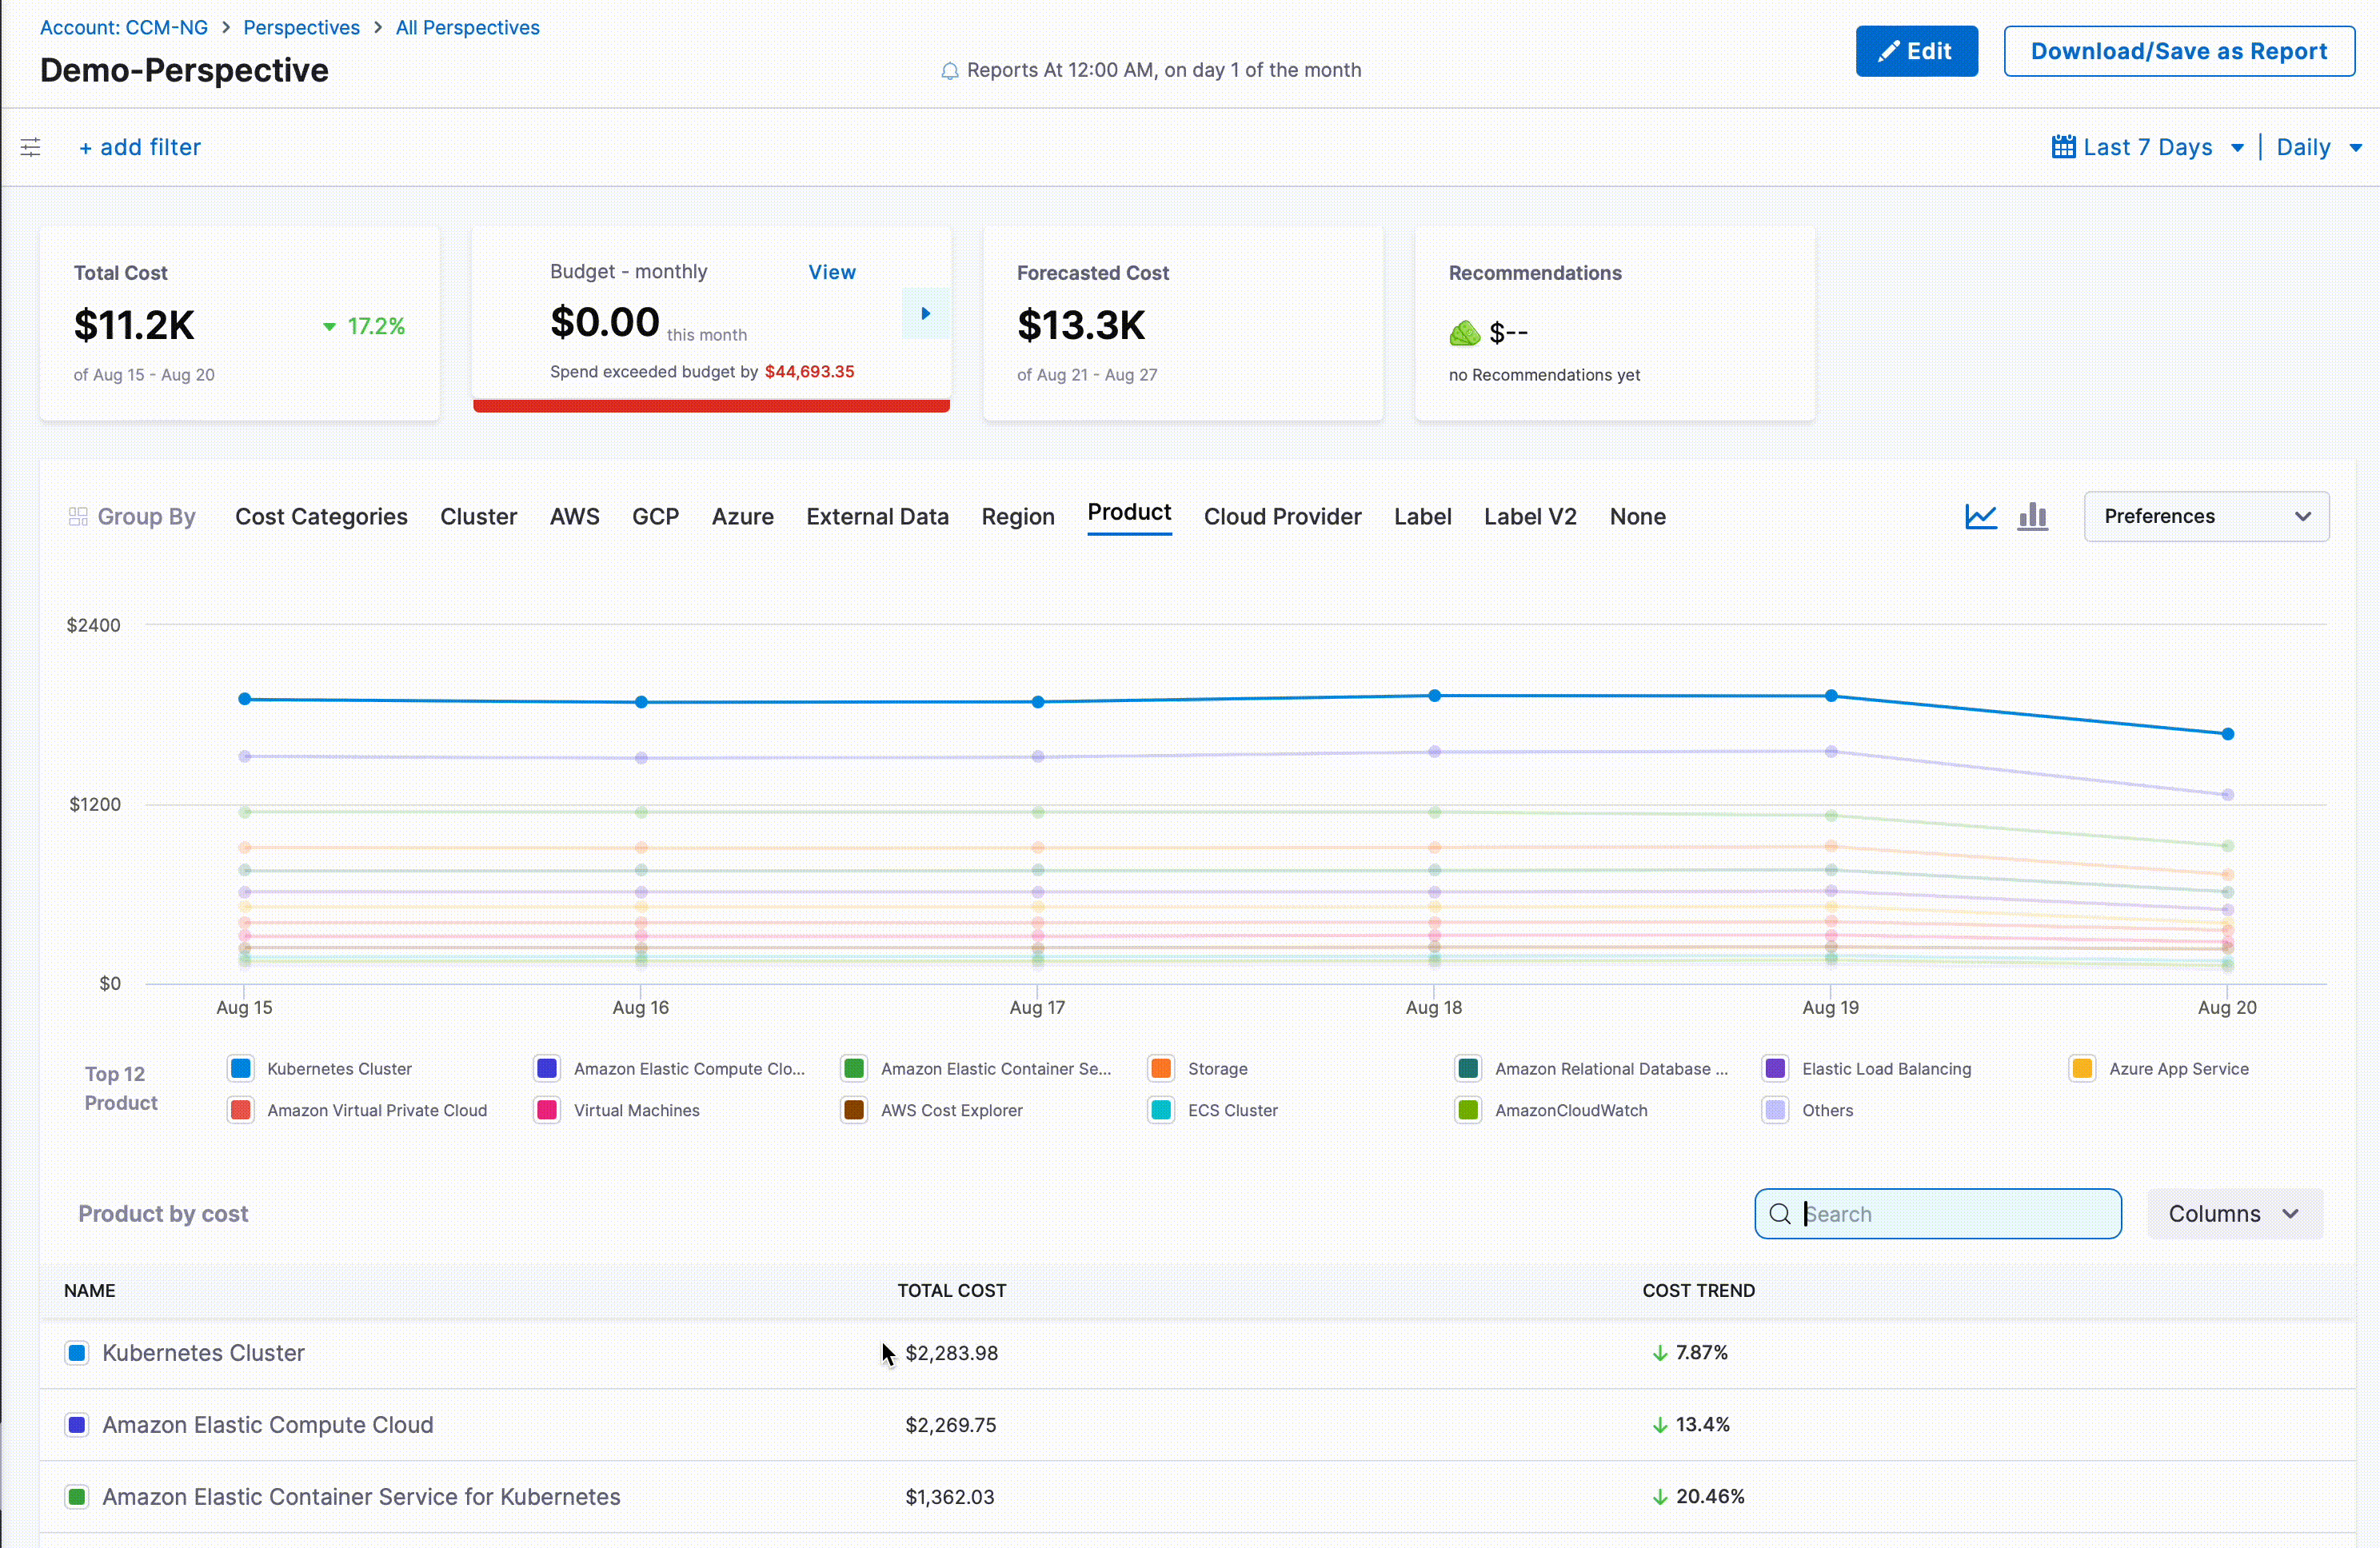Viewport: 2380px width, 1548px height.
Task: Focus the product Search field
Action: click(x=1950, y=1213)
